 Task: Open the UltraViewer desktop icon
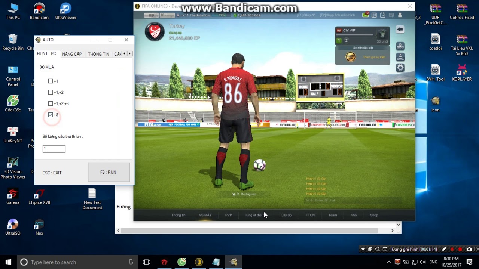click(x=66, y=11)
